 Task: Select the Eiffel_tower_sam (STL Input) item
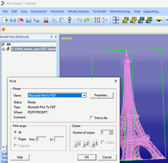click(34, 49)
